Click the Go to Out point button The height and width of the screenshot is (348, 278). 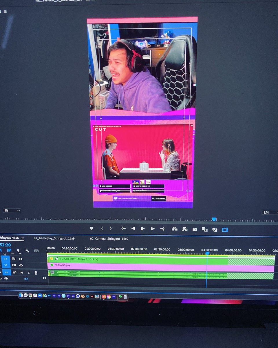coord(162,229)
